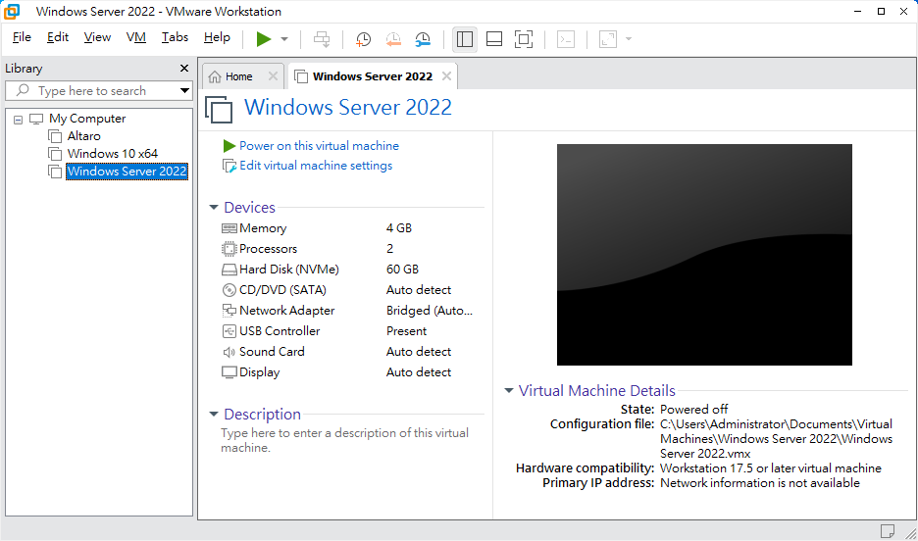Select Windows Server 2022 in library tree
This screenshot has height=541, width=918.
point(127,172)
